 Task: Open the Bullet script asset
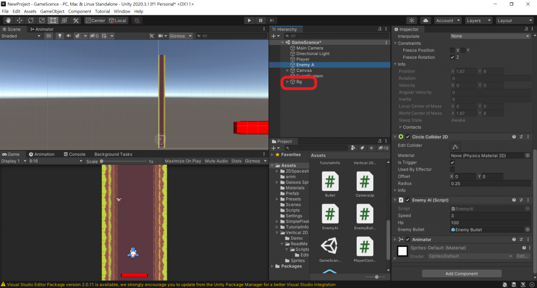pos(330,184)
